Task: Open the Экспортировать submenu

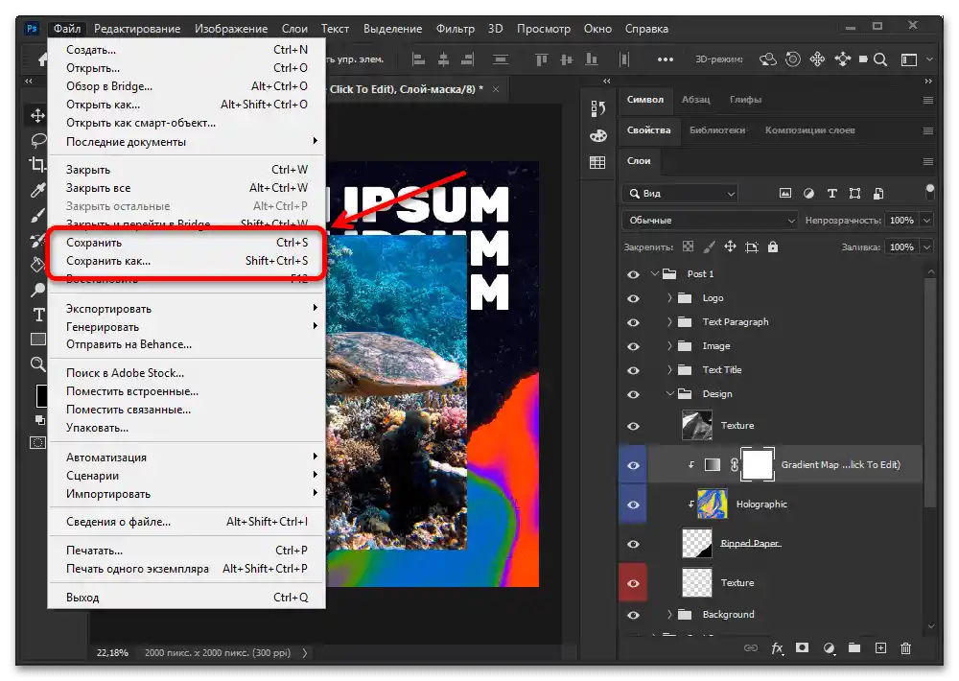Action: [x=187, y=309]
